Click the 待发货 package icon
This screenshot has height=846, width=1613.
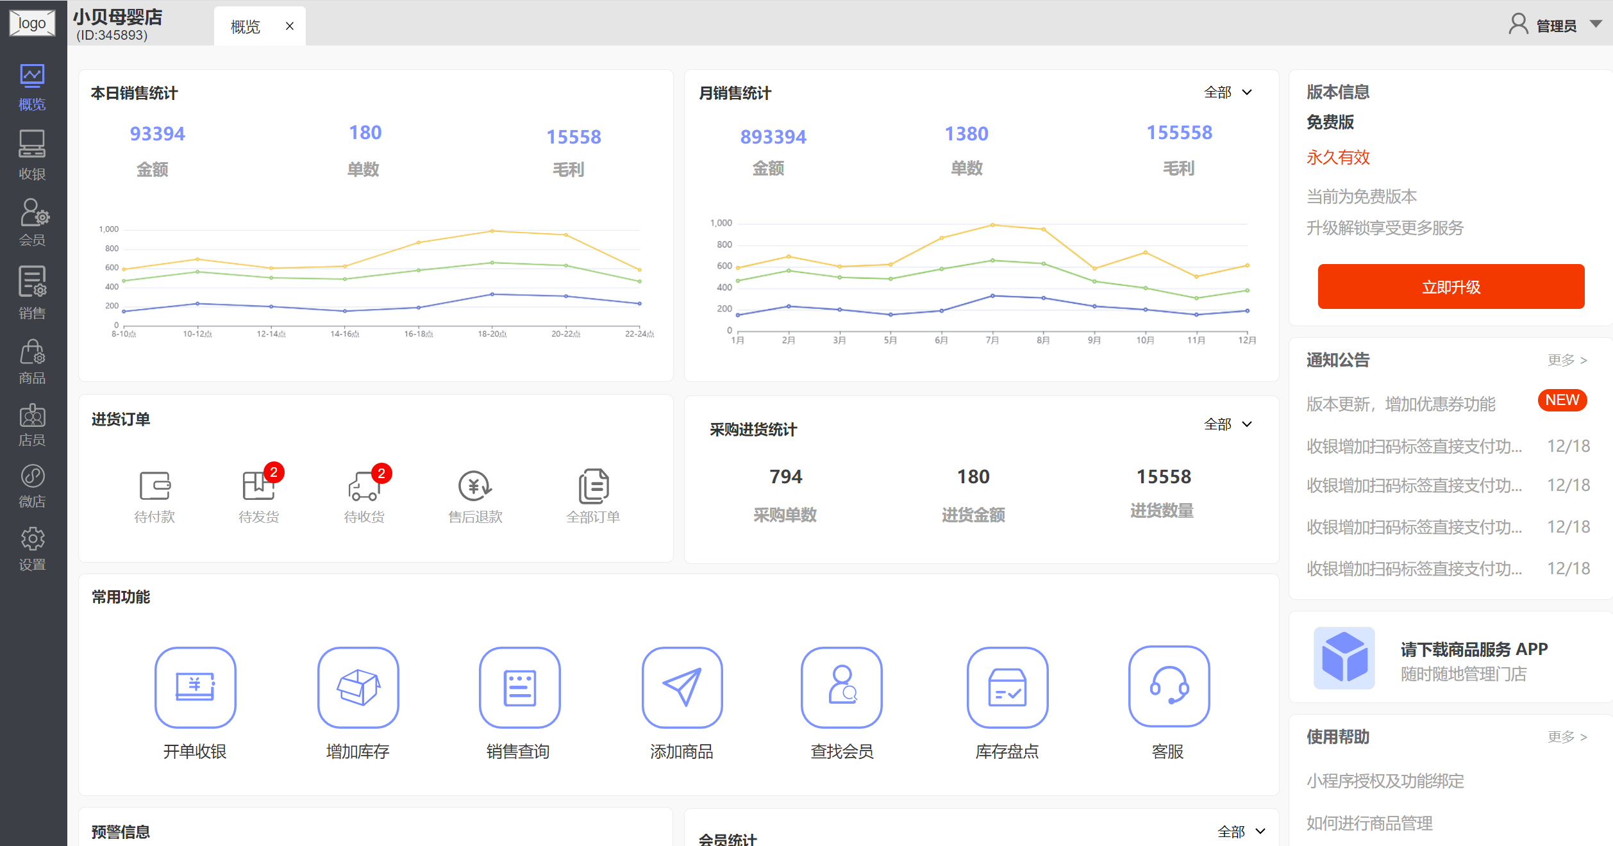pyautogui.click(x=258, y=485)
